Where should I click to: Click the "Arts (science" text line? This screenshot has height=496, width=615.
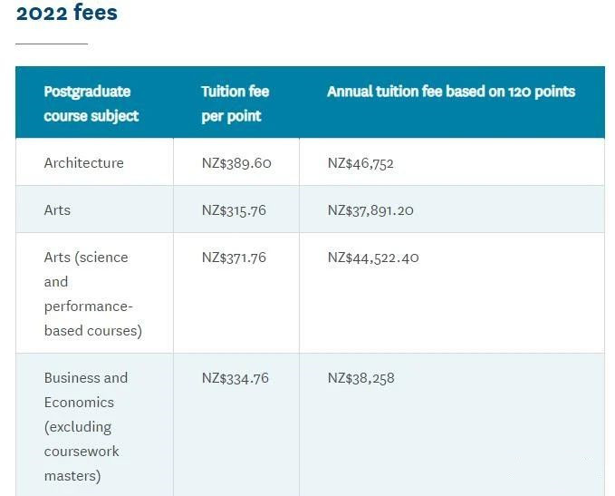click(86, 258)
